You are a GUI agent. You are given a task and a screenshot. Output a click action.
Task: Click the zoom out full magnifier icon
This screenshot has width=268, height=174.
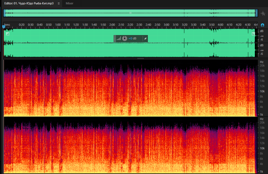click(x=263, y=13)
